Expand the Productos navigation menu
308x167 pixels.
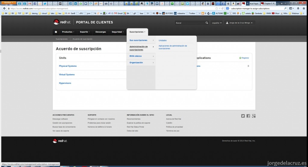click(68, 32)
